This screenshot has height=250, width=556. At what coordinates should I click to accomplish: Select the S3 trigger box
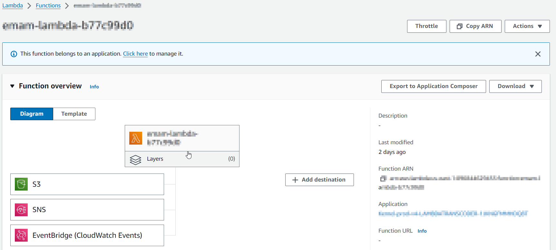point(87,184)
